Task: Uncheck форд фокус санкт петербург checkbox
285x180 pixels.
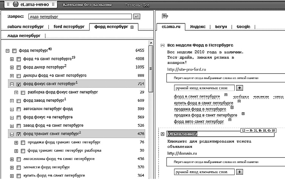Action: 19,84
